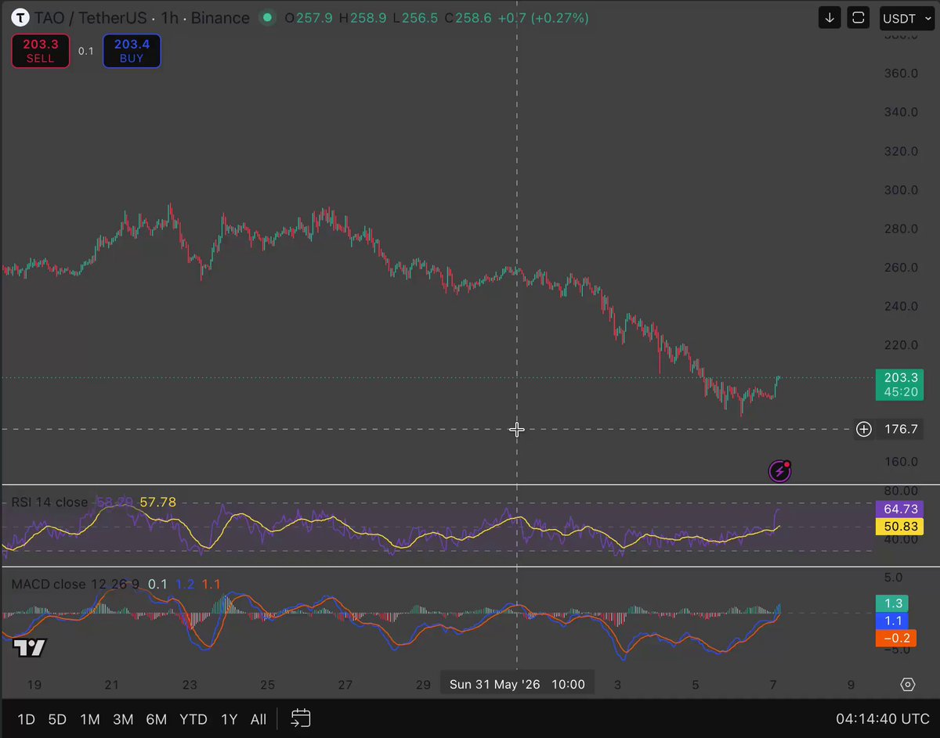This screenshot has width=940, height=738.
Task: Click the 300.0 price axis label
Action: (x=901, y=190)
